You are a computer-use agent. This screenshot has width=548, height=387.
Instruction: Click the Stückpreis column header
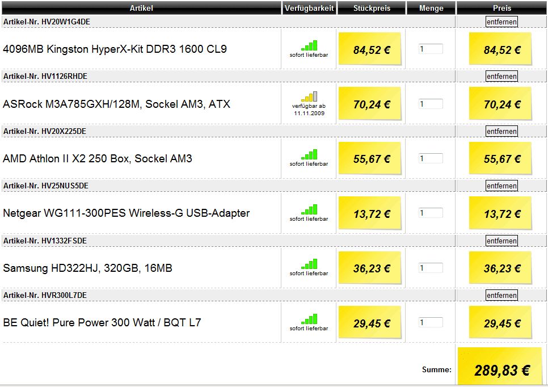coord(372,8)
